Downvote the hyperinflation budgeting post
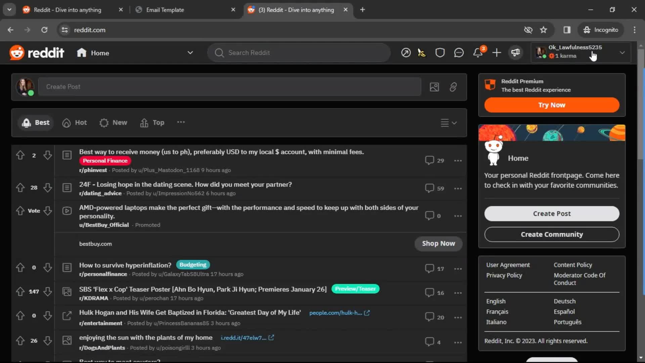645x363 pixels. pos(47,267)
